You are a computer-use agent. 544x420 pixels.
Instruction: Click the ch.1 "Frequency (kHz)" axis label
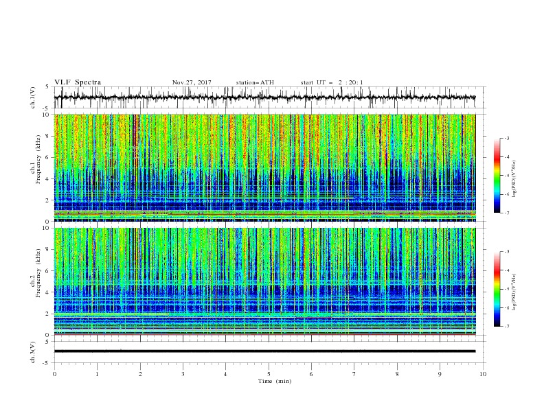(x=38, y=159)
